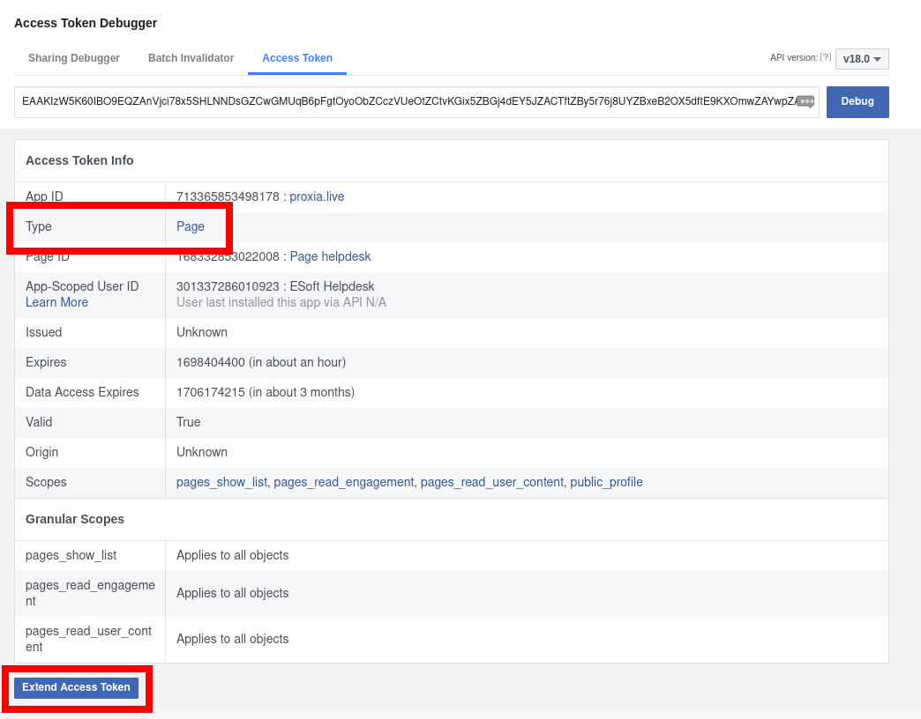Open the Batch Invalidator tab
Image resolution: width=921 pixels, height=719 pixels.
[191, 58]
